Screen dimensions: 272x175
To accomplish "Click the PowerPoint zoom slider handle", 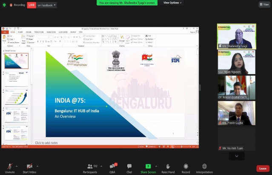I will 182,147.
